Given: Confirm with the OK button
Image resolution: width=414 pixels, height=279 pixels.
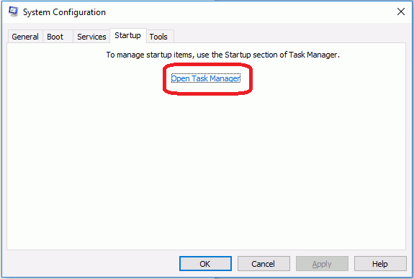Looking at the screenshot, I should [205, 264].
